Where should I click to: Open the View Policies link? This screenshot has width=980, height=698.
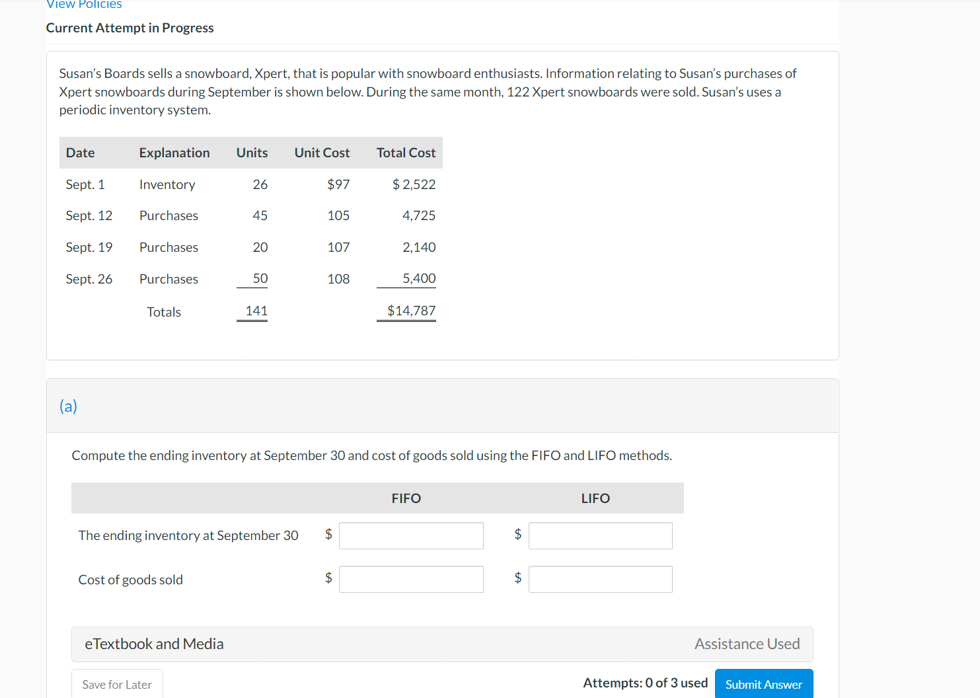coord(84,5)
